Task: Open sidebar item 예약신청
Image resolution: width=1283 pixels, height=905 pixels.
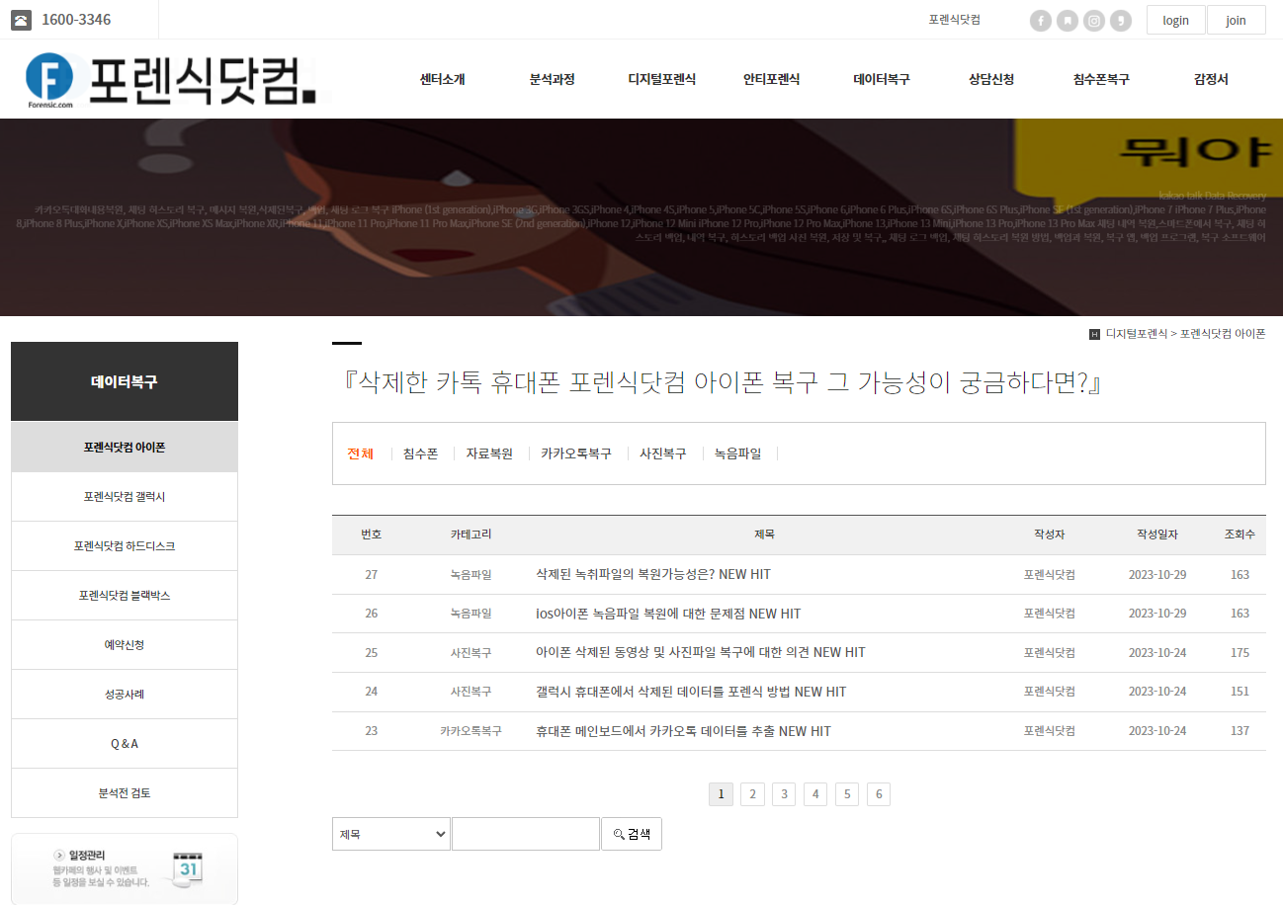Action: click(x=125, y=645)
